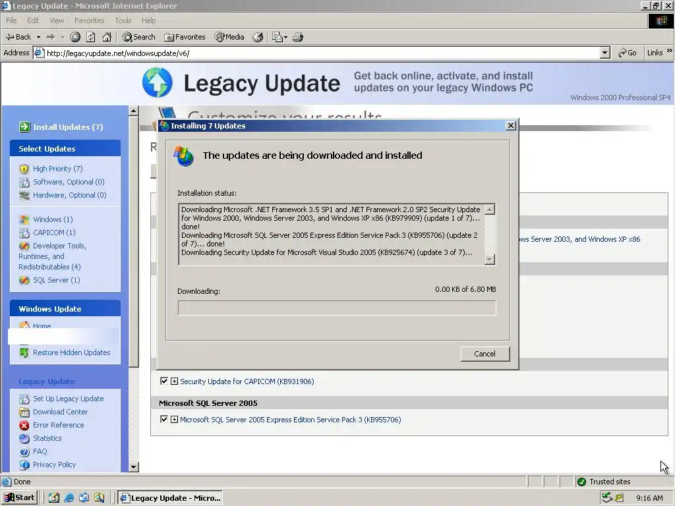Click the Stop toolbar icon
675x506 pixels.
[75, 37]
